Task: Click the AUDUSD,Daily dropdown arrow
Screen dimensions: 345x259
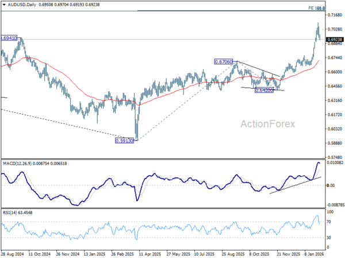Action: (4, 5)
